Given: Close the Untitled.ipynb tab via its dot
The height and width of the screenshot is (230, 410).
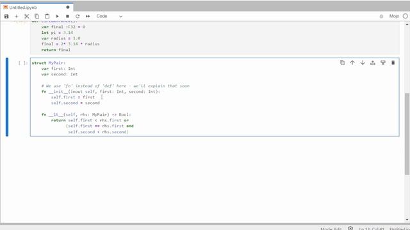Looking at the screenshot, I should click(68, 7).
